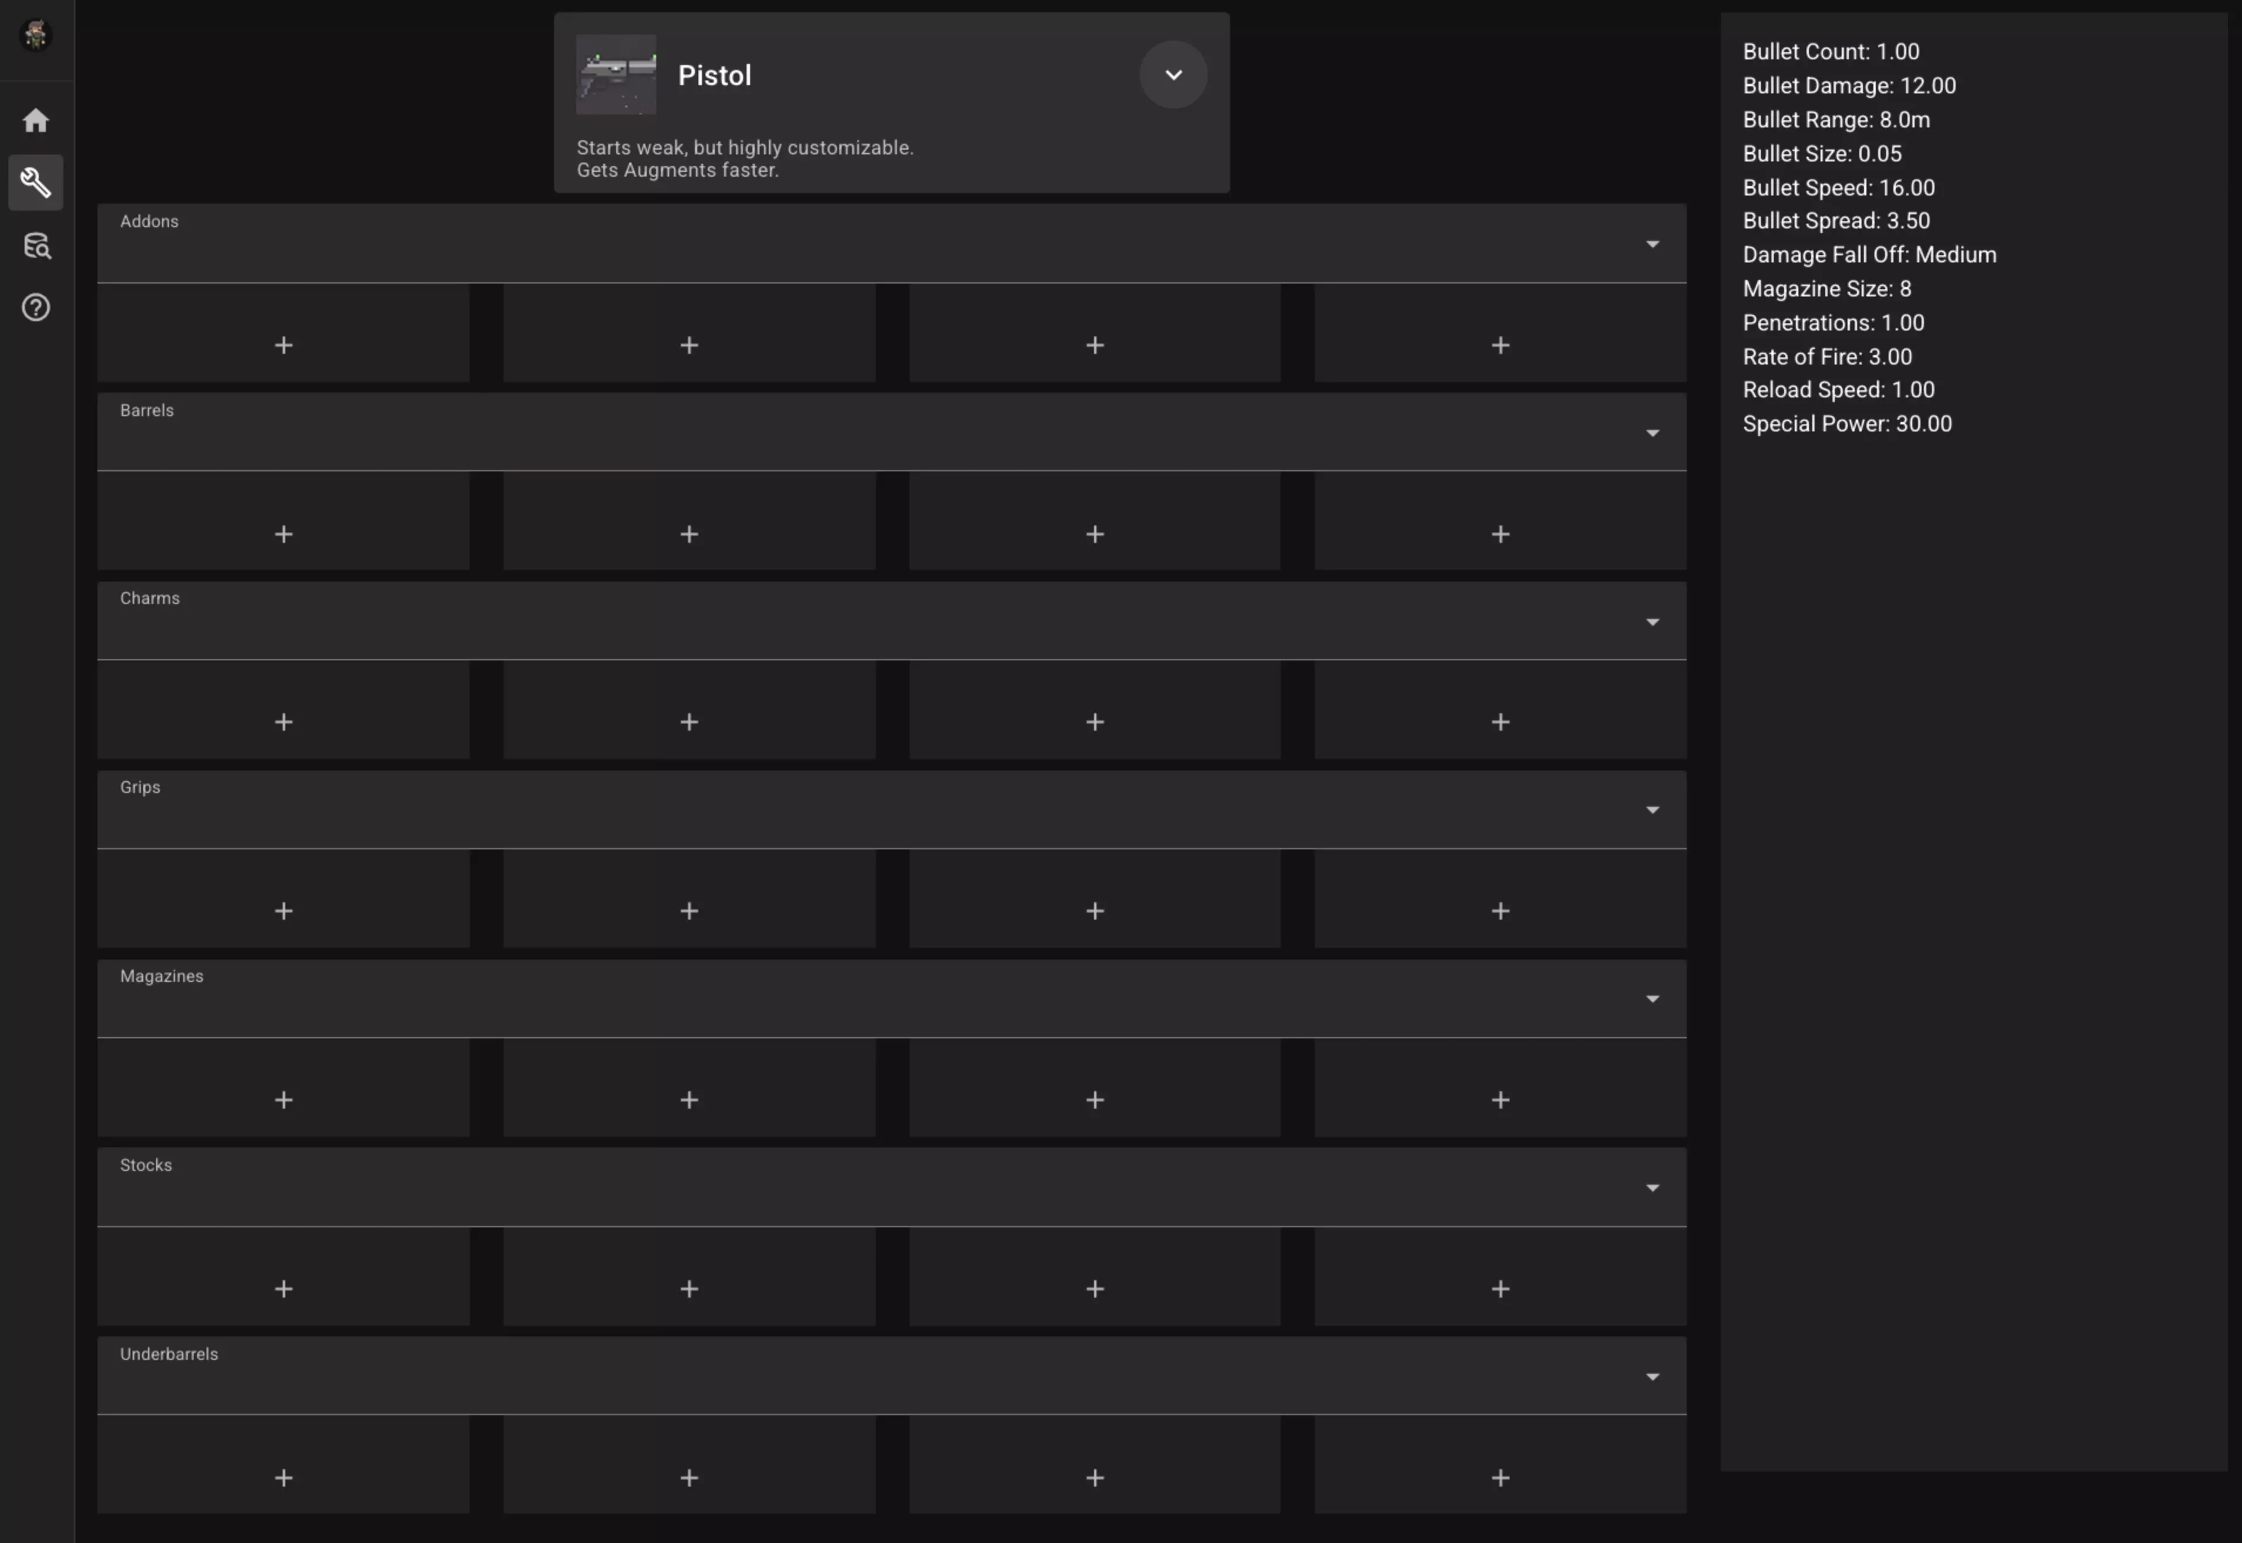Select the wrench build tool icon
Viewport: 2242px width, 1543px height.
pos(36,183)
